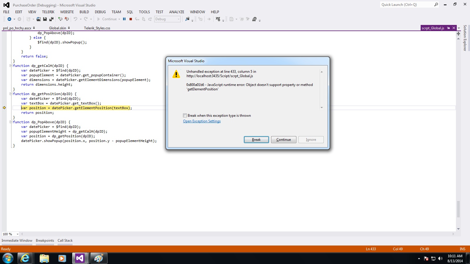The image size is (470, 264).
Task: Click the Ignore button in exception dialog
Action: (x=311, y=140)
